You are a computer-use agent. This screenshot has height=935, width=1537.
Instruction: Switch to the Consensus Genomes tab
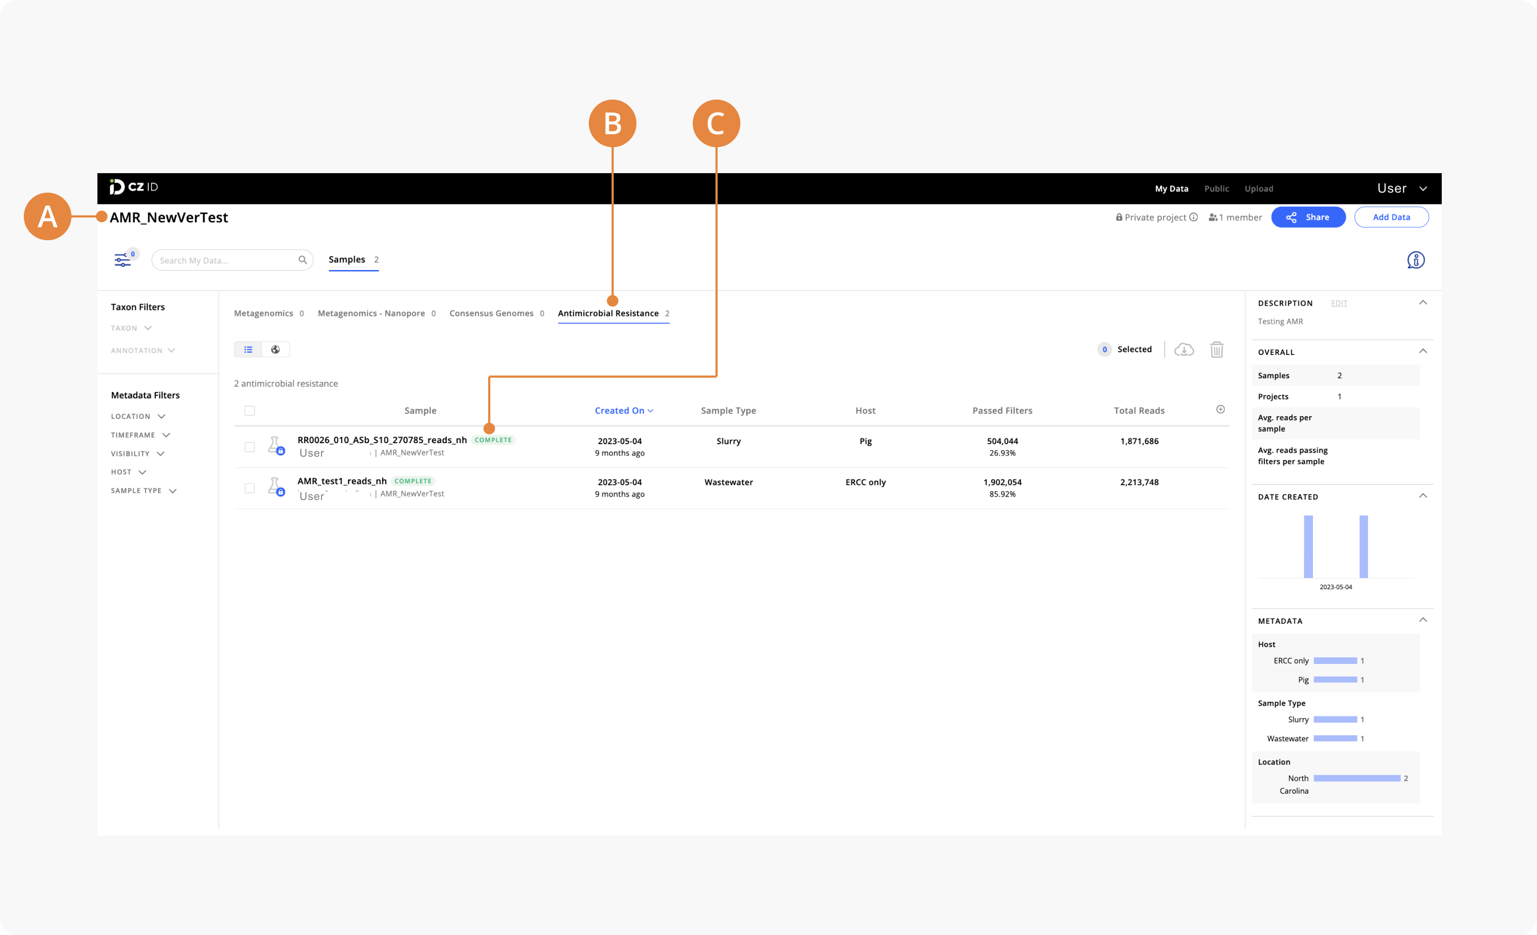(x=496, y=313)
